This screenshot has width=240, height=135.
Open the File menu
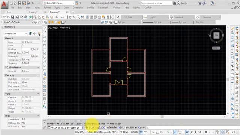point(12,7)
